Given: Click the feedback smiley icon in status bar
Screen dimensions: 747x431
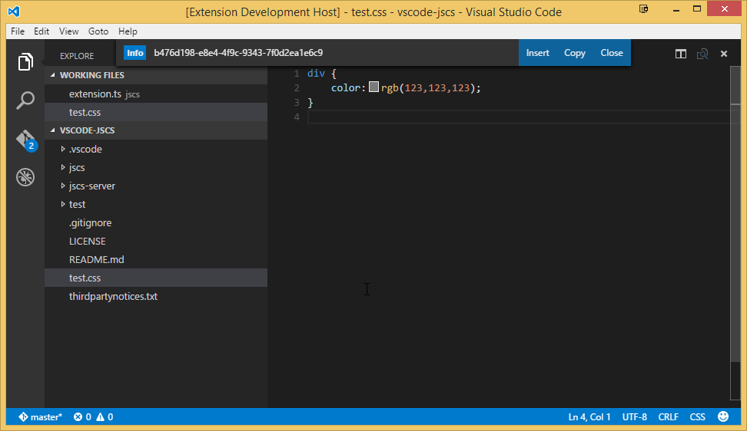Looking at the screenshot, I should 723,416.
